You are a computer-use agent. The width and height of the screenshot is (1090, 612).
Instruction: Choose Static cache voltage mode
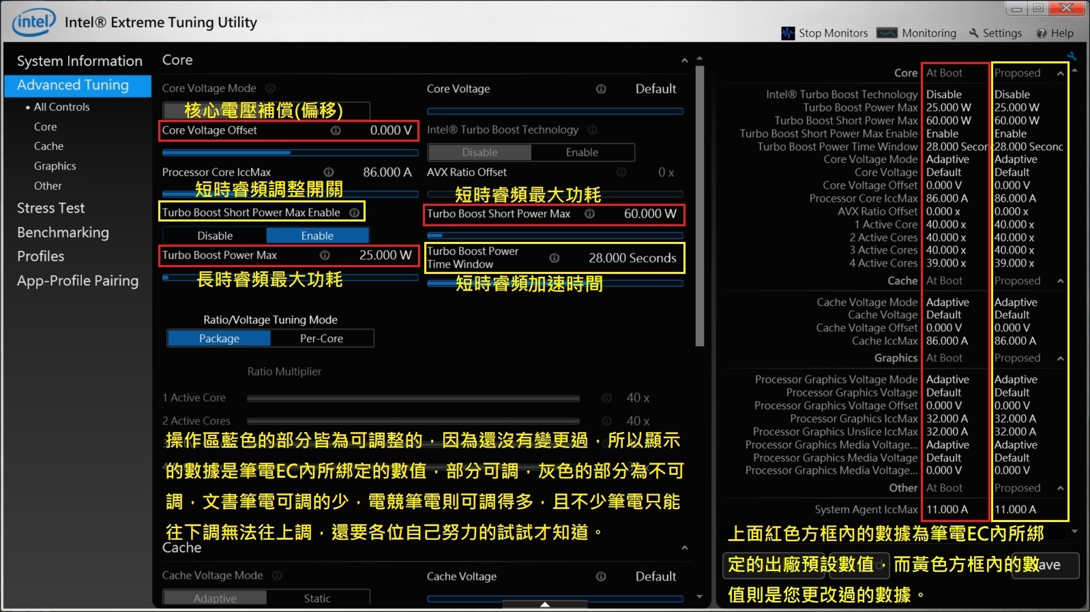(x=317, y=598)
